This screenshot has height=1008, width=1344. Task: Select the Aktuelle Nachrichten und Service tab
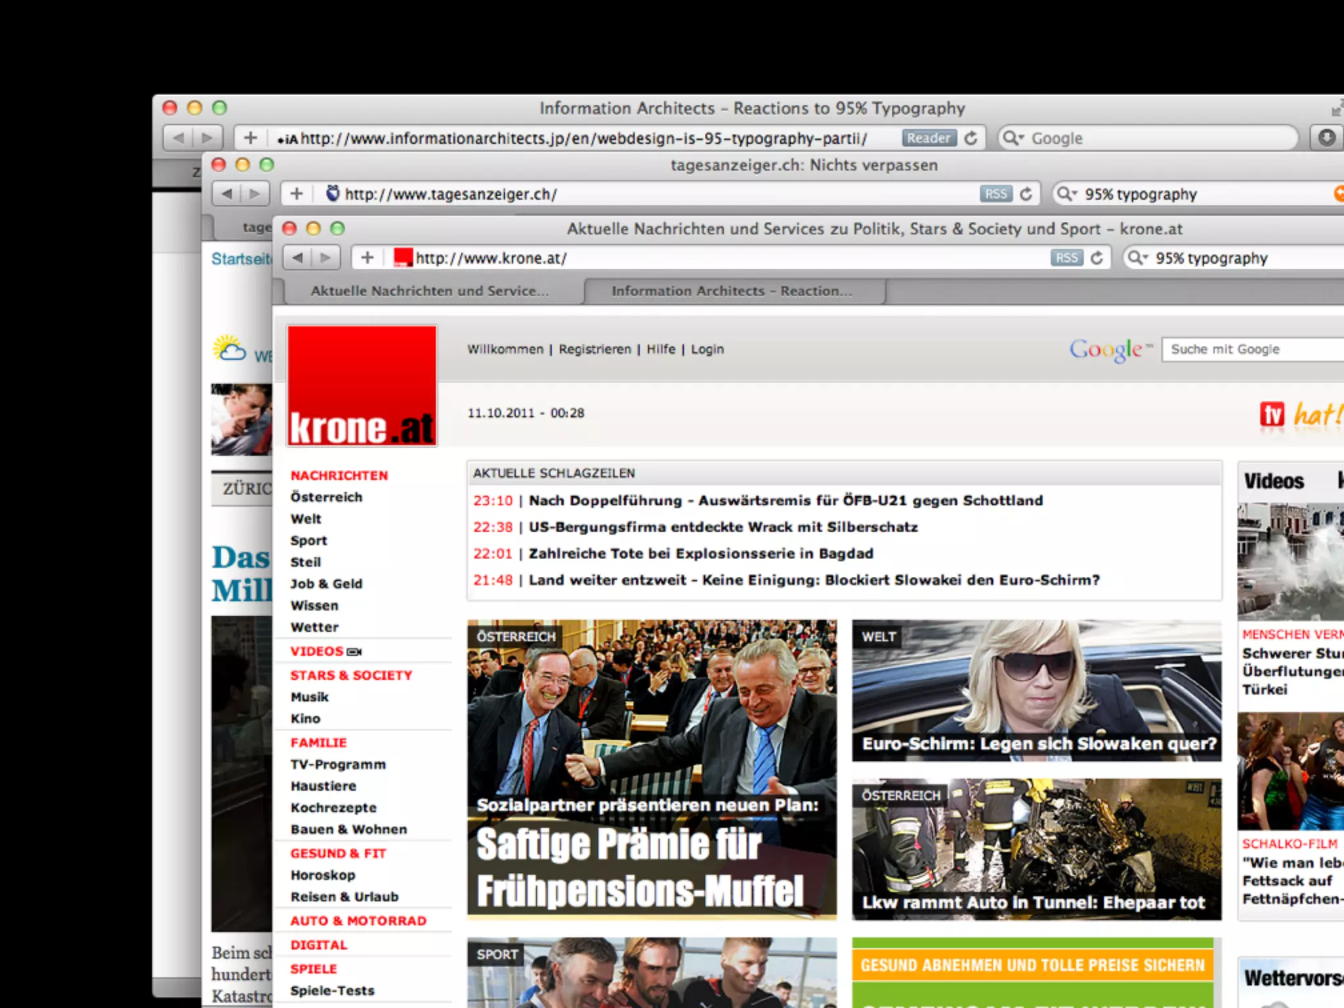pos(430,291)
